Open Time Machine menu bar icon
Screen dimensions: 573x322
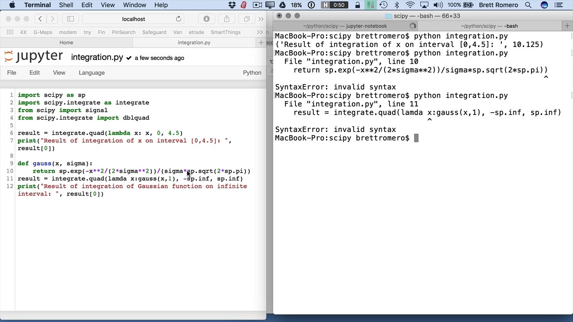pyautogui.click(x=384, y=5)
